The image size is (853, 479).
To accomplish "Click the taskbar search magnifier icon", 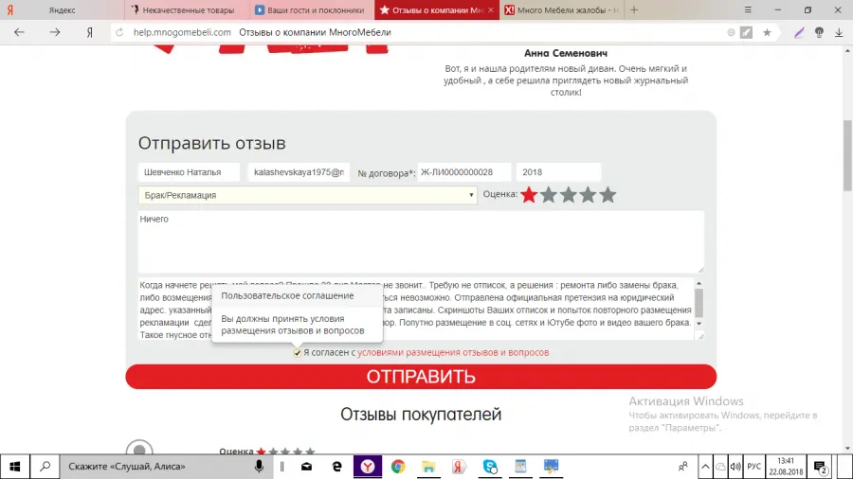I will pos(45,467).
